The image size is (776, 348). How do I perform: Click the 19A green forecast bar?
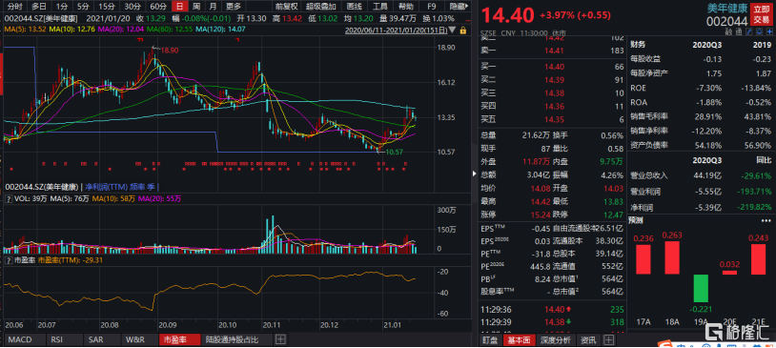tap(701, 288)
